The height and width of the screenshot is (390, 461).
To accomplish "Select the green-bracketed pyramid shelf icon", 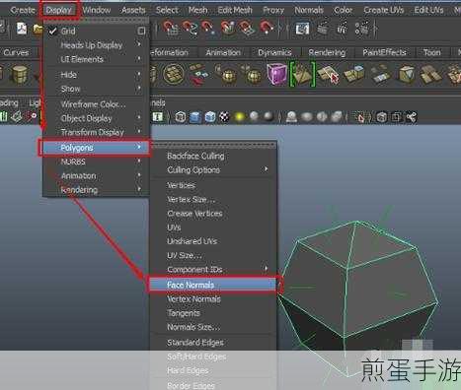I will [302, 74].
